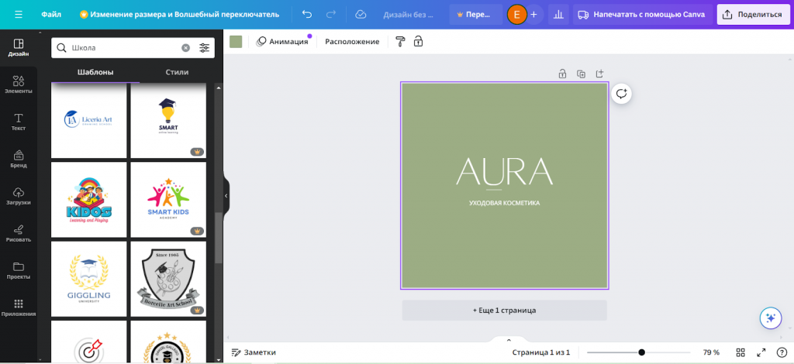794x364 pixels.
Task: Open the help question mark
Action: coord(782,352)
